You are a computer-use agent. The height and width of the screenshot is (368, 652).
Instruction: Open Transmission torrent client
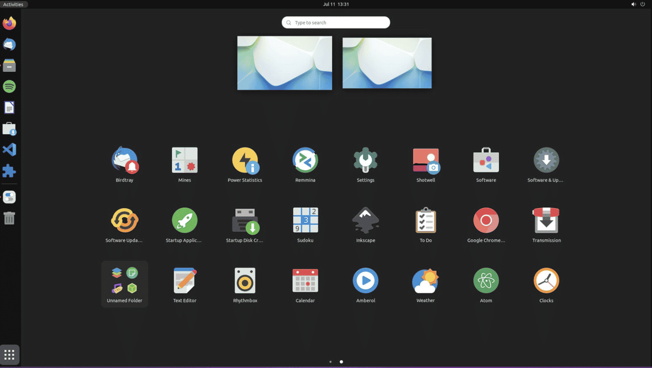[546, 225]
